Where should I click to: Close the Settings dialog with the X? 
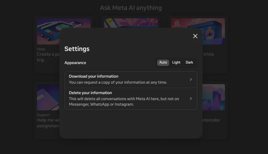[195, 36]
